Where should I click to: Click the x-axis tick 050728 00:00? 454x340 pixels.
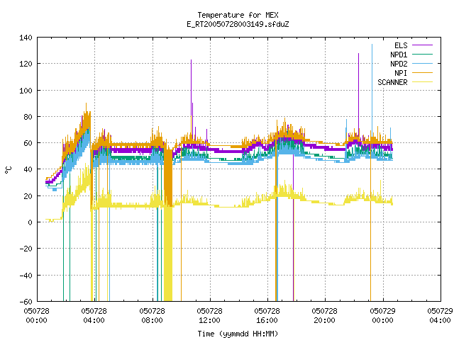click(36, 315)
